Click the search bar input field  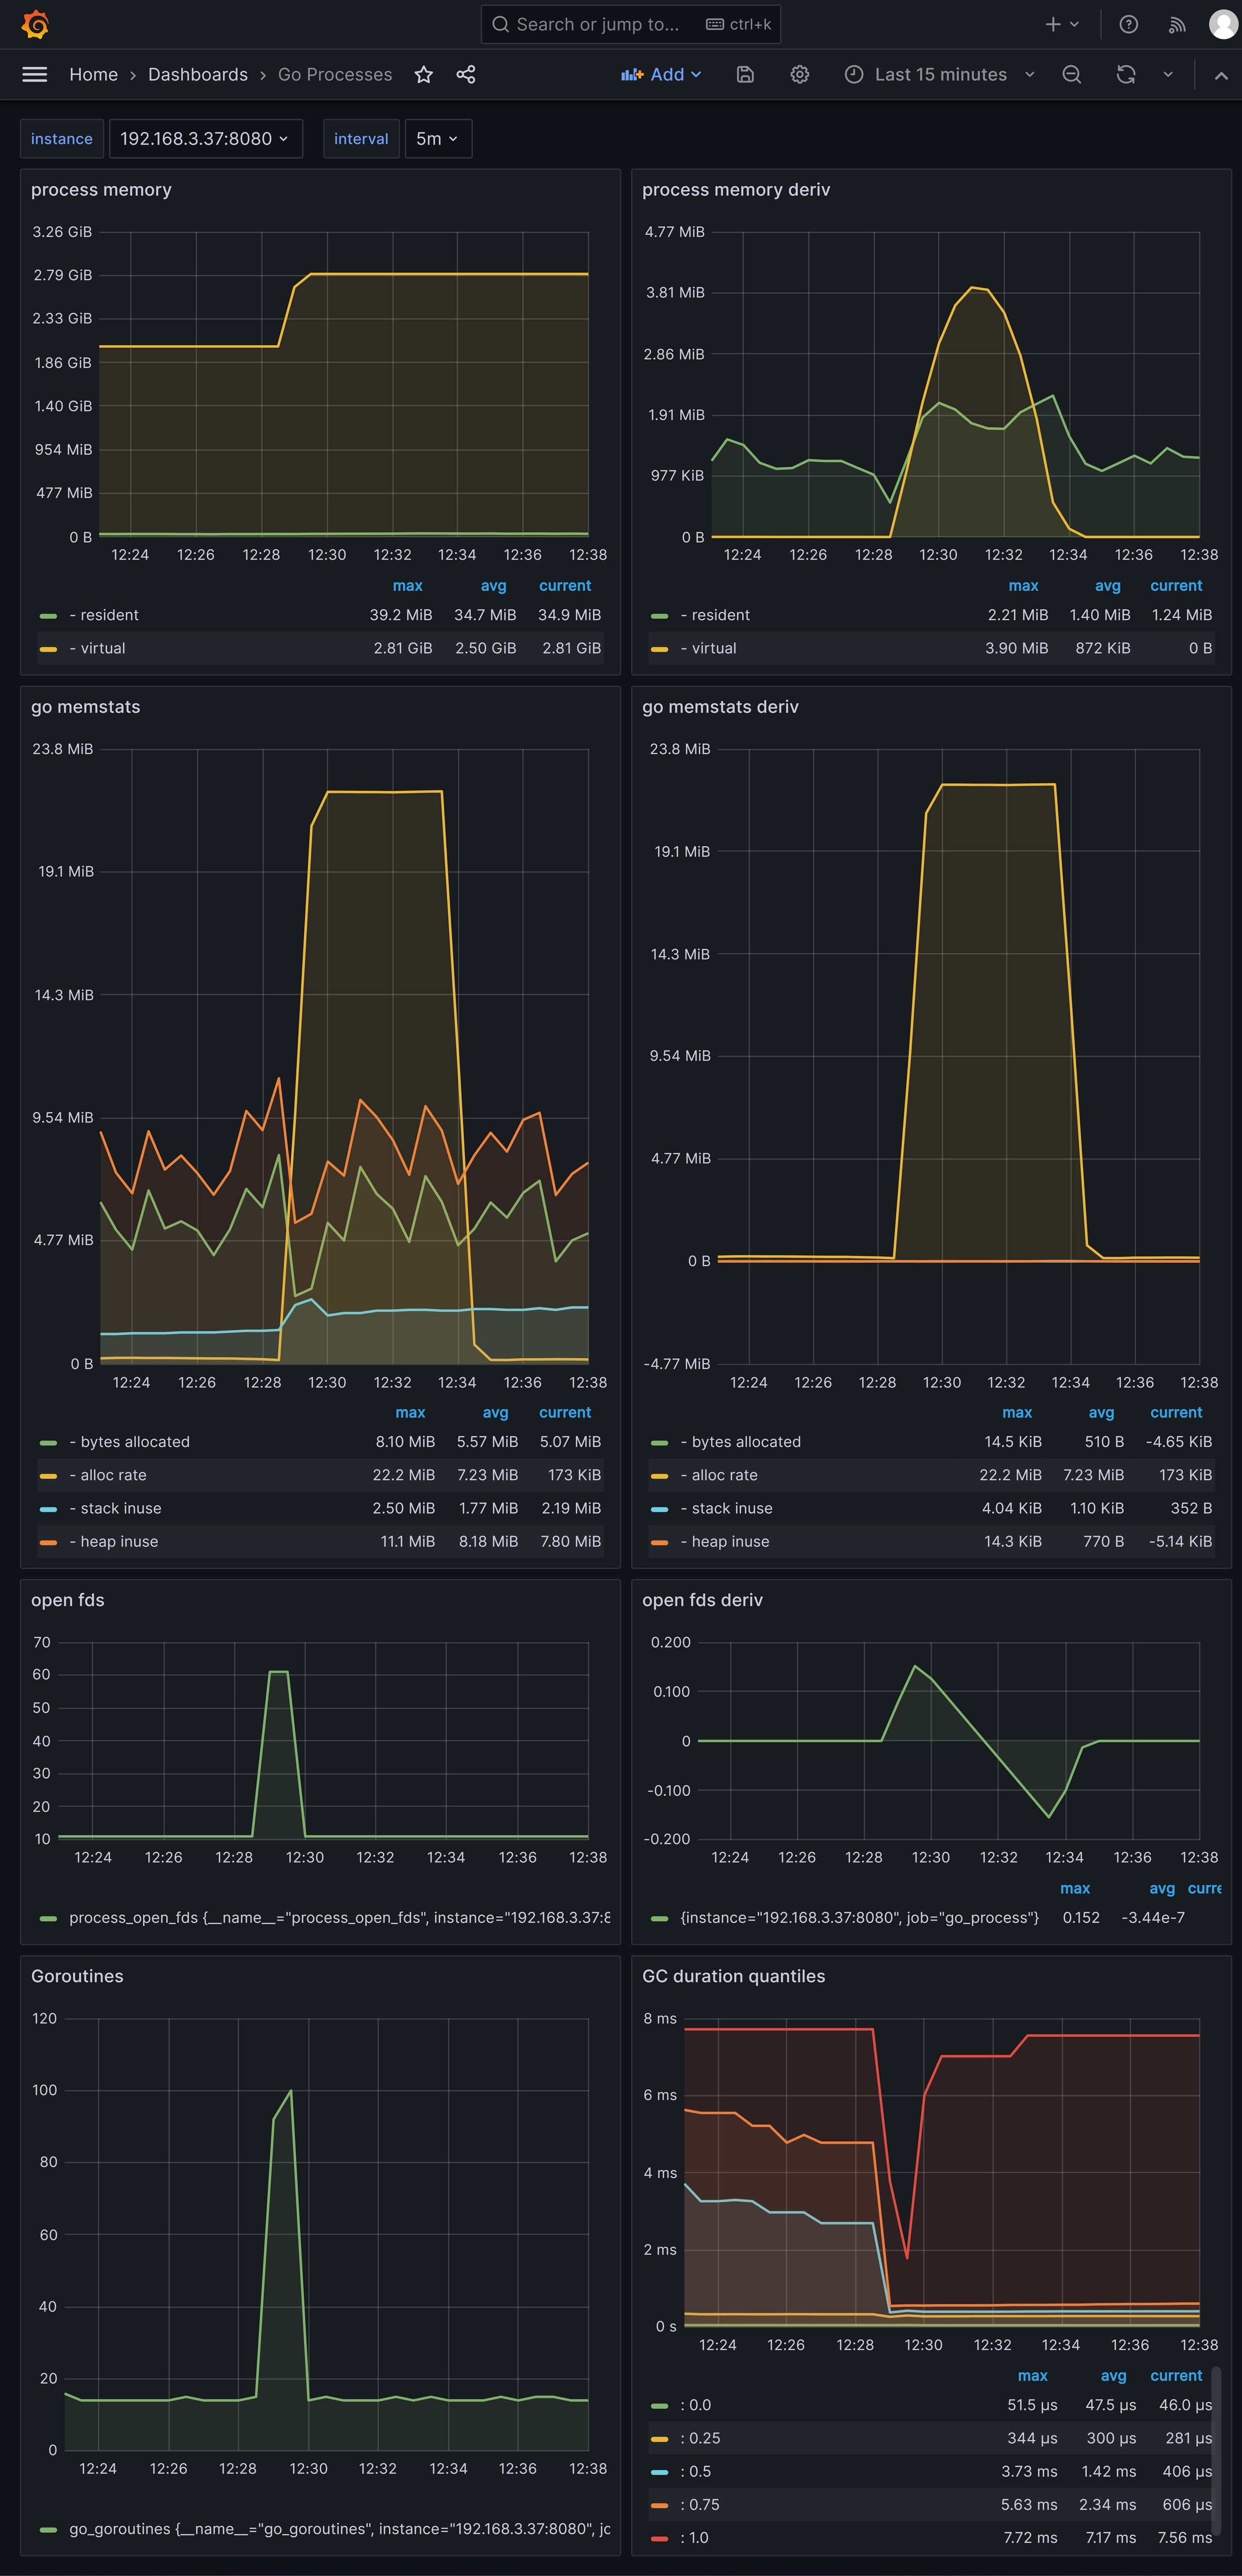click(x=621, y=23)
